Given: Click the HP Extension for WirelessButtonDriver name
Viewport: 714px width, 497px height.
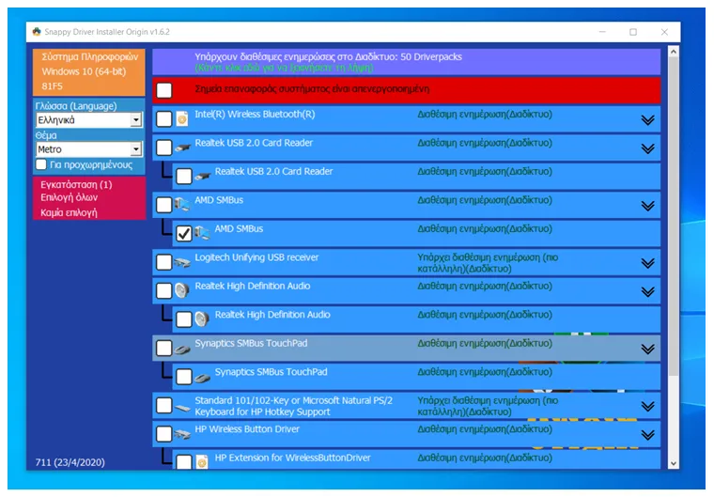Looking at the screenshot, I should (x=293, y=458).
